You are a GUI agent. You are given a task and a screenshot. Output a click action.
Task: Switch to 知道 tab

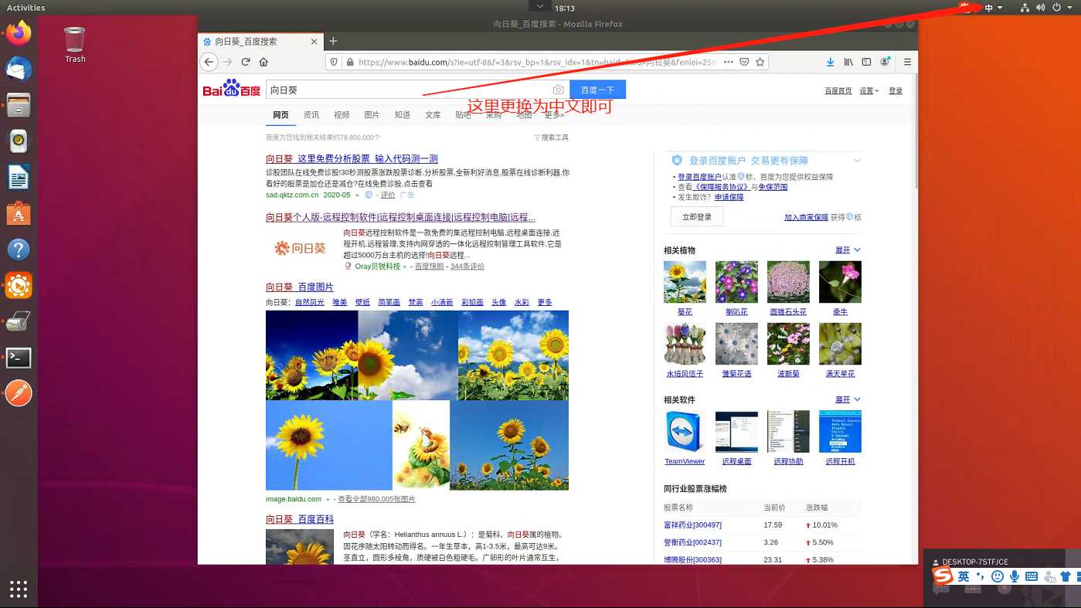point(403,115)
